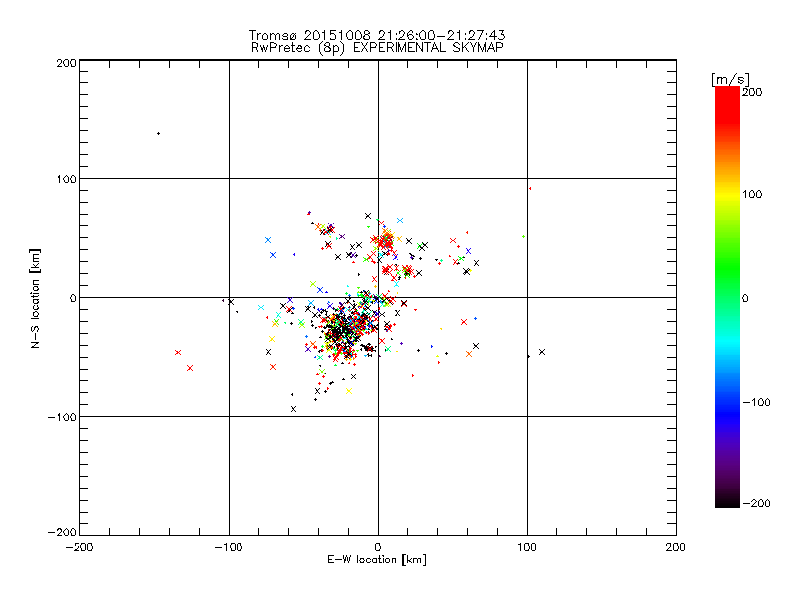Click the black X marker nearest the right edge of the plot

tap(542, 352)
